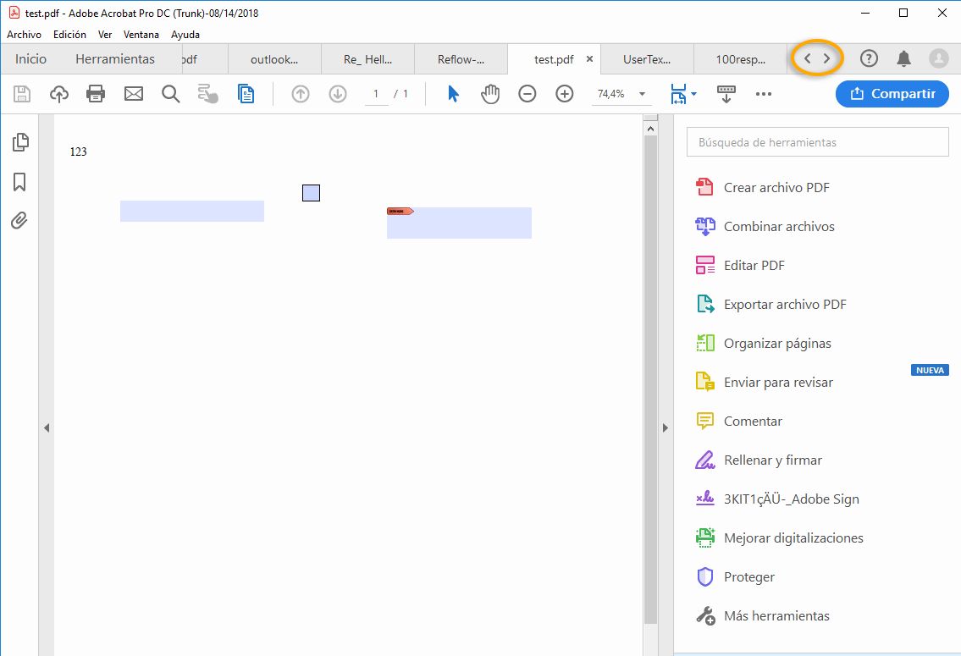The height and width of the screenshot is (656, 961).
Task: Zoom in with the plus icon
Action: (565, 93)
